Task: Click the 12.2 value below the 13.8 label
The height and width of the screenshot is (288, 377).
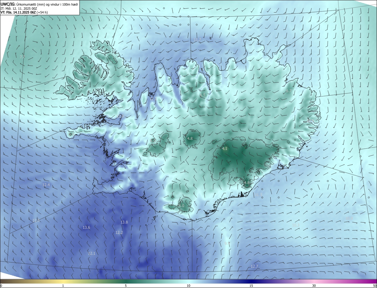Action: pyautogui.click(x=119, y=233)
